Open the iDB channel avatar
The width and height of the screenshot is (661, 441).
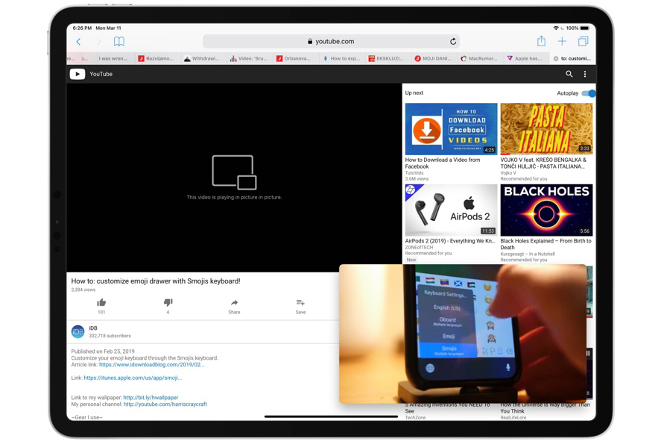(x=78, y=331)
